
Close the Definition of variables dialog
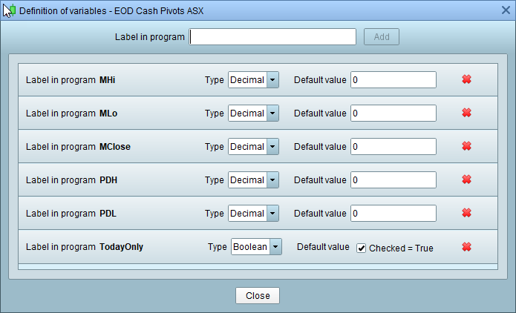coord(258,295)
